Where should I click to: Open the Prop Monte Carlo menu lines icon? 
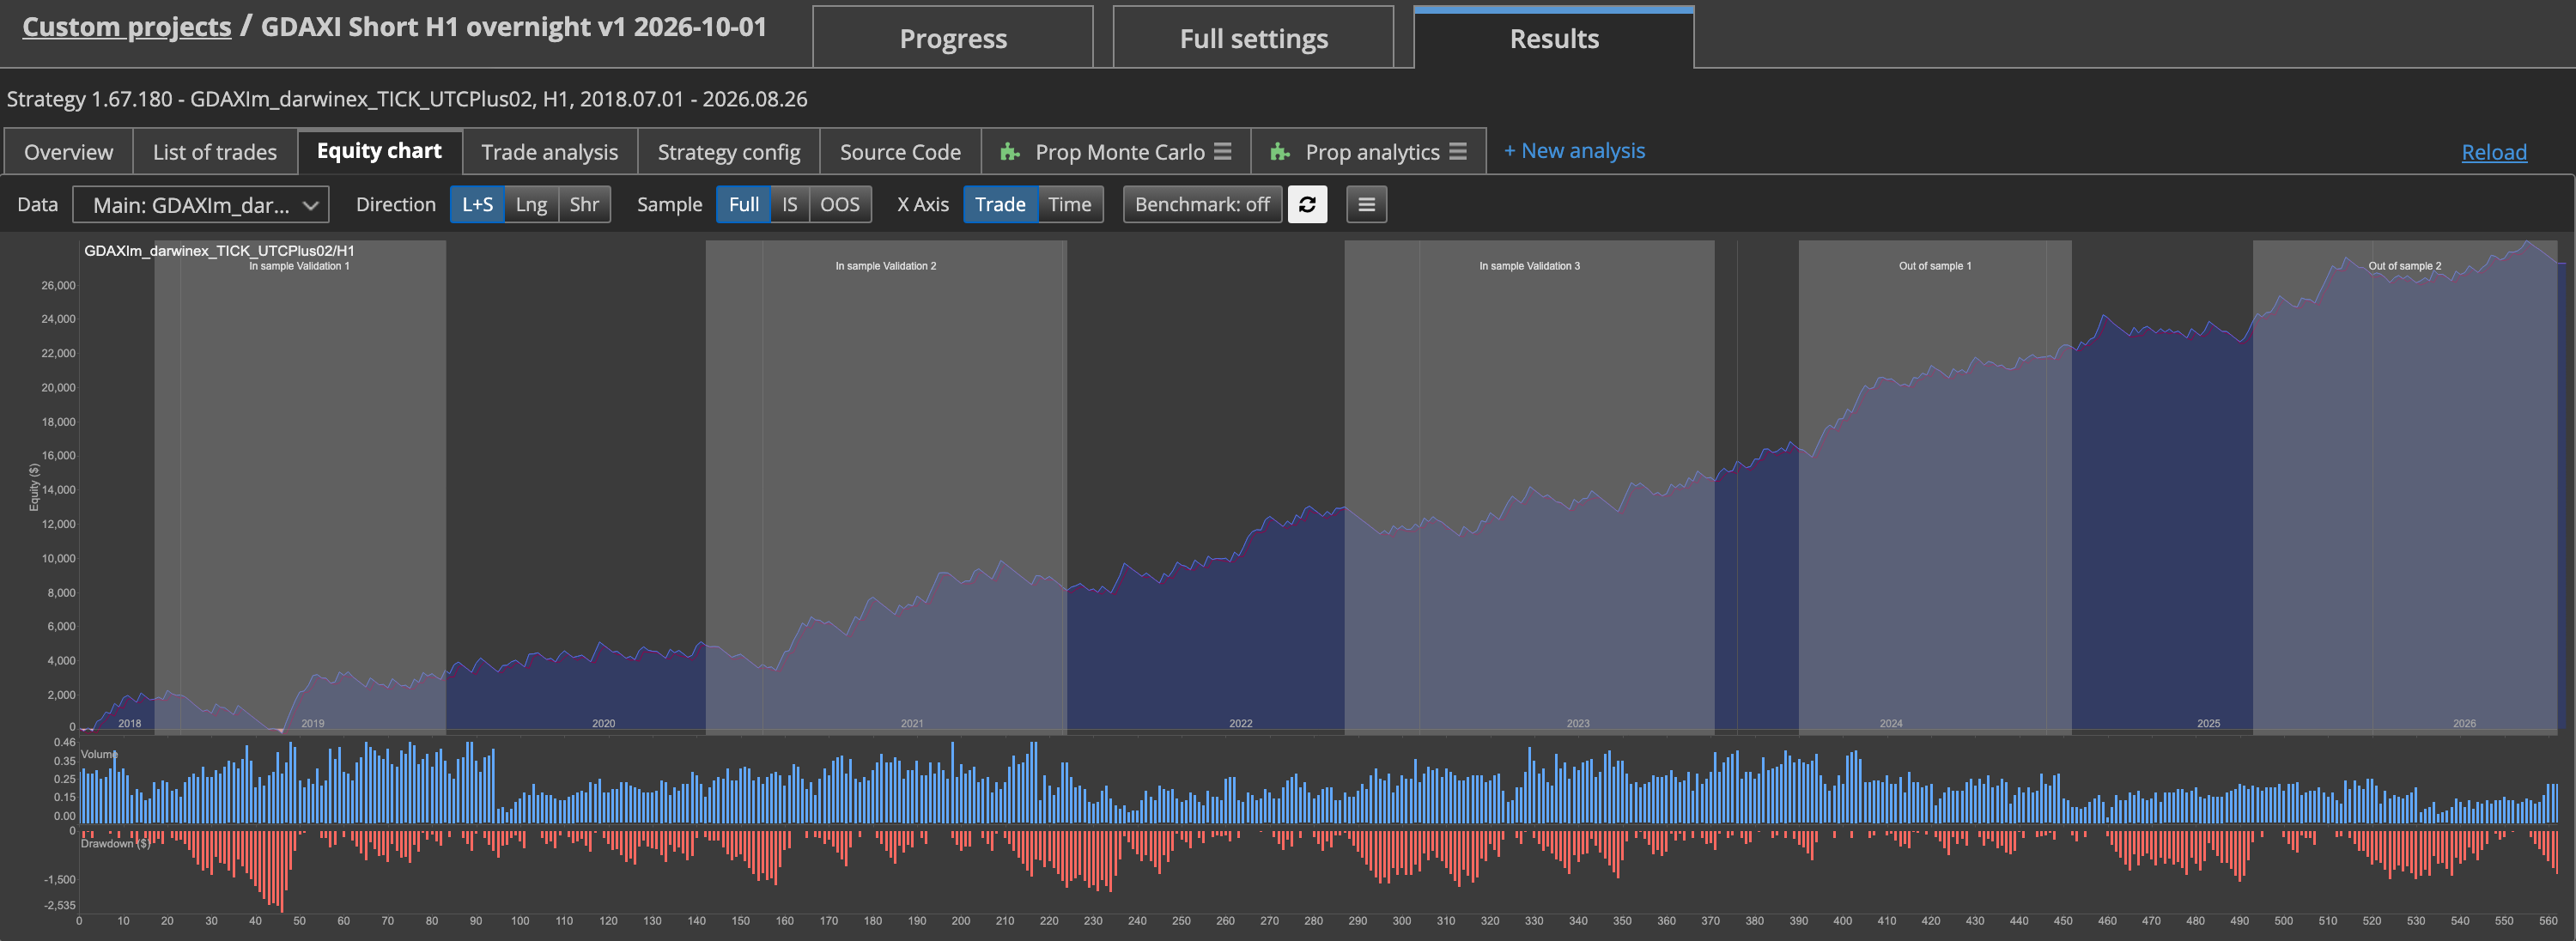1222,151
